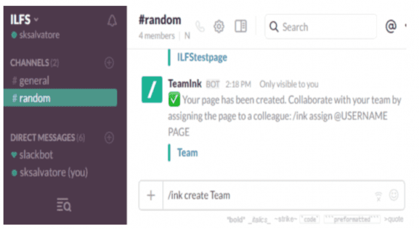Click the Search field
419x229 pixels.
(321, 27)
